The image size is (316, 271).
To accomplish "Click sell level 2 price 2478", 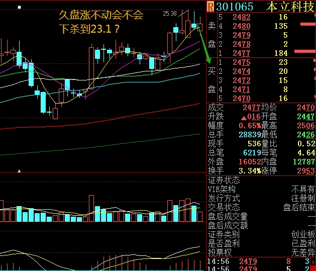I will 242,44.
